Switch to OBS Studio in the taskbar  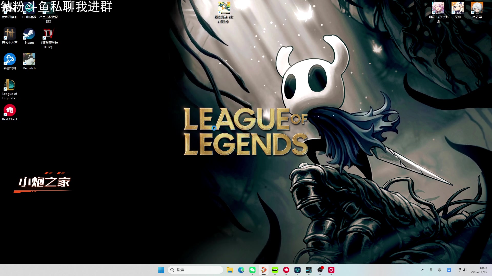320,270
